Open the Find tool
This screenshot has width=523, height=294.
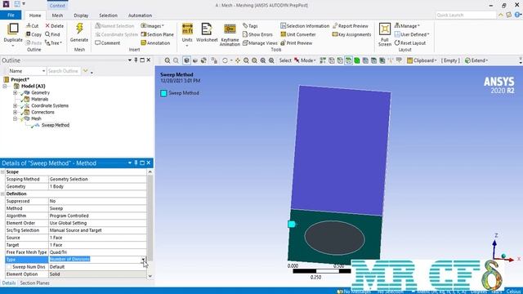(x=52, y=34)
